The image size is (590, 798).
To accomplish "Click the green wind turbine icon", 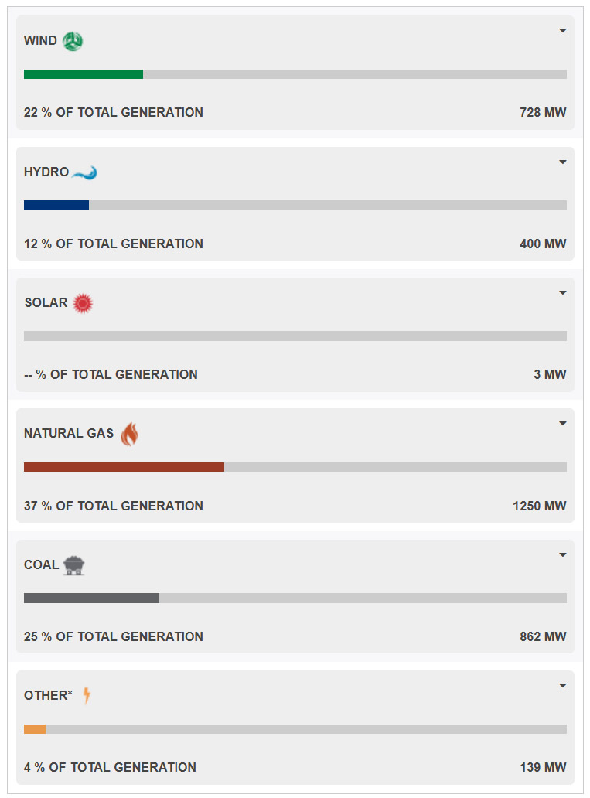I will 73,41.
